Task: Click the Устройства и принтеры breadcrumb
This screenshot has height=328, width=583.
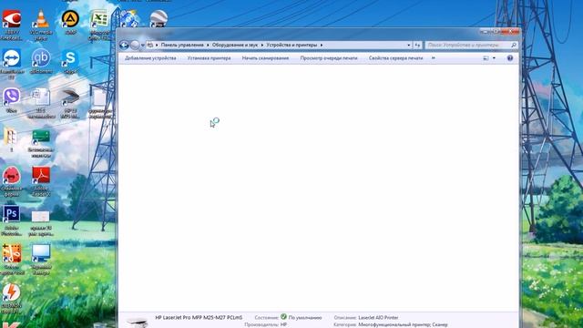Action: [291, 45]
